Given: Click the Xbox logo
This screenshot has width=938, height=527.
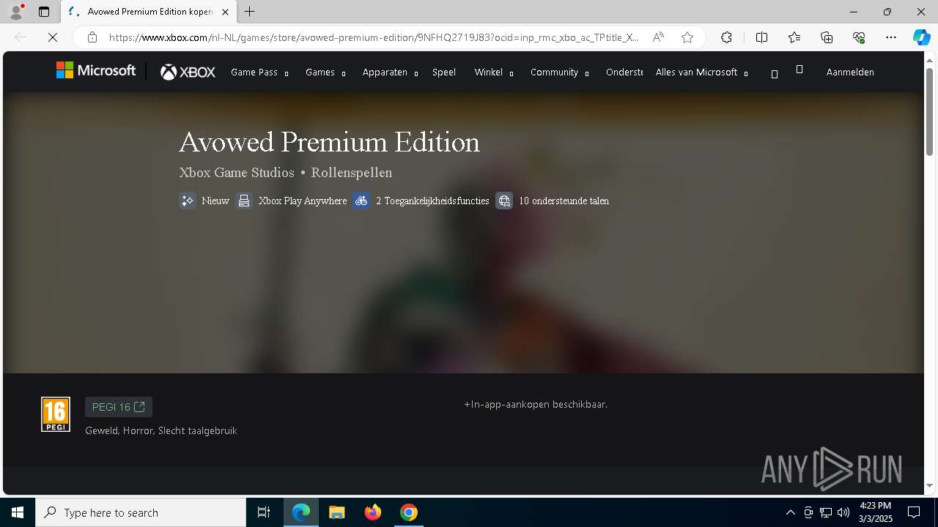Looking at the screenshot, I should pyautogui.click(x=188, y=72).
